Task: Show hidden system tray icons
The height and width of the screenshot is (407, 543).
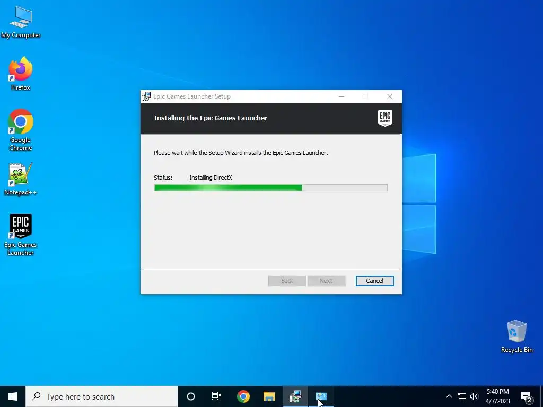Action: click(449, 396)
